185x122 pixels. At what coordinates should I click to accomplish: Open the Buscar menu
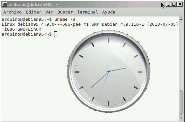click(x=65, y=12)
